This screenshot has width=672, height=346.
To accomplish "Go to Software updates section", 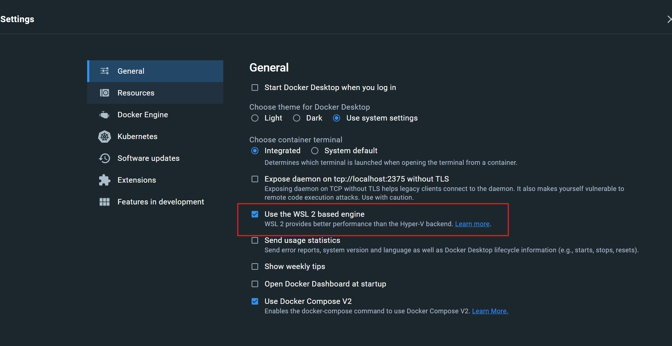I will 155,158.
